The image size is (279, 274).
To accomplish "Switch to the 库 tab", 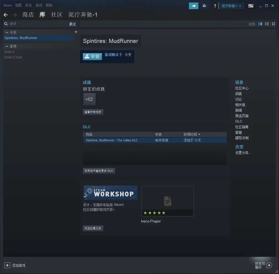I will coord(42,15).
